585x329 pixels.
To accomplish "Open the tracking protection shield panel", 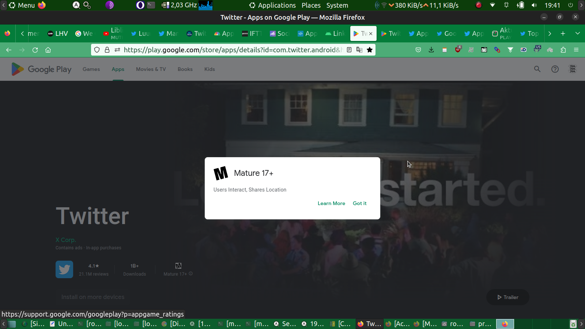I will point(97,50).
